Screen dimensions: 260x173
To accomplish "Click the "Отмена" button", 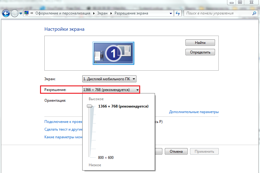I will pos(176,151).
